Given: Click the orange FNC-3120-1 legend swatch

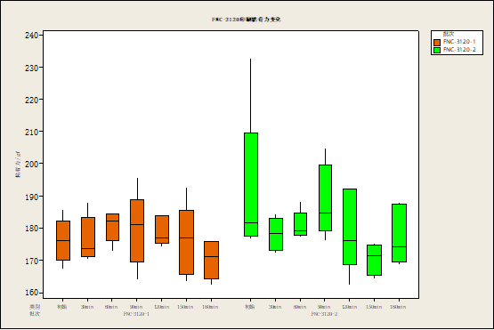Looking at the screenshot, I should click(x=437, y=42).
